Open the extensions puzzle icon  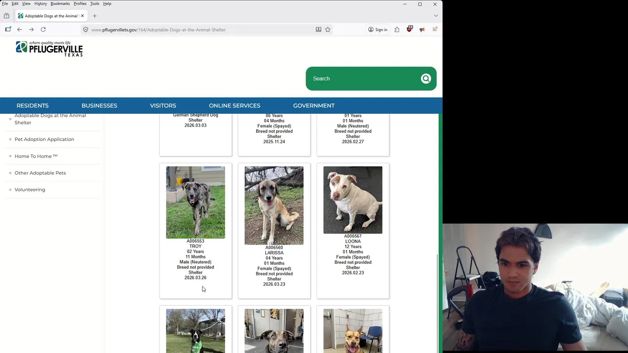[x=397, y=29]
